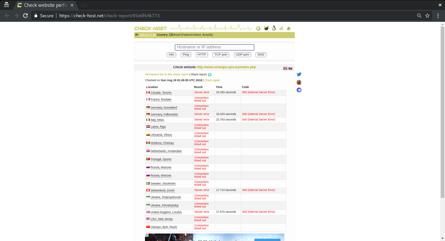Focus the Hostname or IP address field
This screenshot has height=241, width=445.
point(214,47)
